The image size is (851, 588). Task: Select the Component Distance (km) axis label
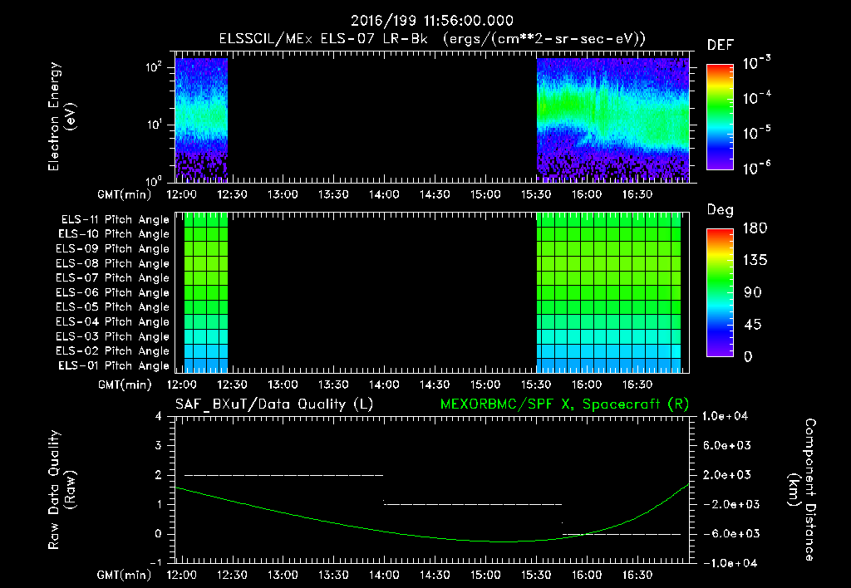pos(802,489)
